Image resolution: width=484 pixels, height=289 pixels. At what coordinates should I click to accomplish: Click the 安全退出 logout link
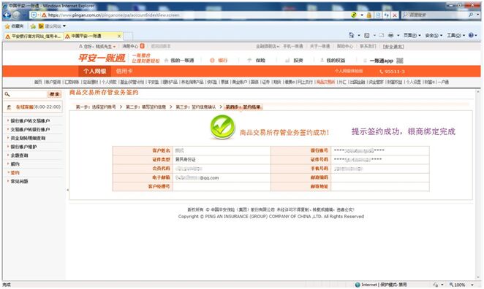(393, 47)
